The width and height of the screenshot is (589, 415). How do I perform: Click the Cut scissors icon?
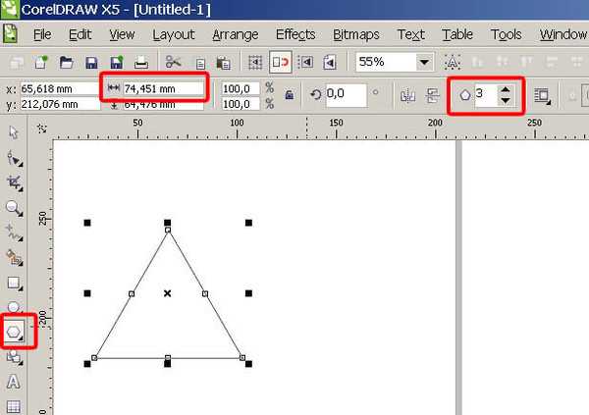[x=173, y=62]
